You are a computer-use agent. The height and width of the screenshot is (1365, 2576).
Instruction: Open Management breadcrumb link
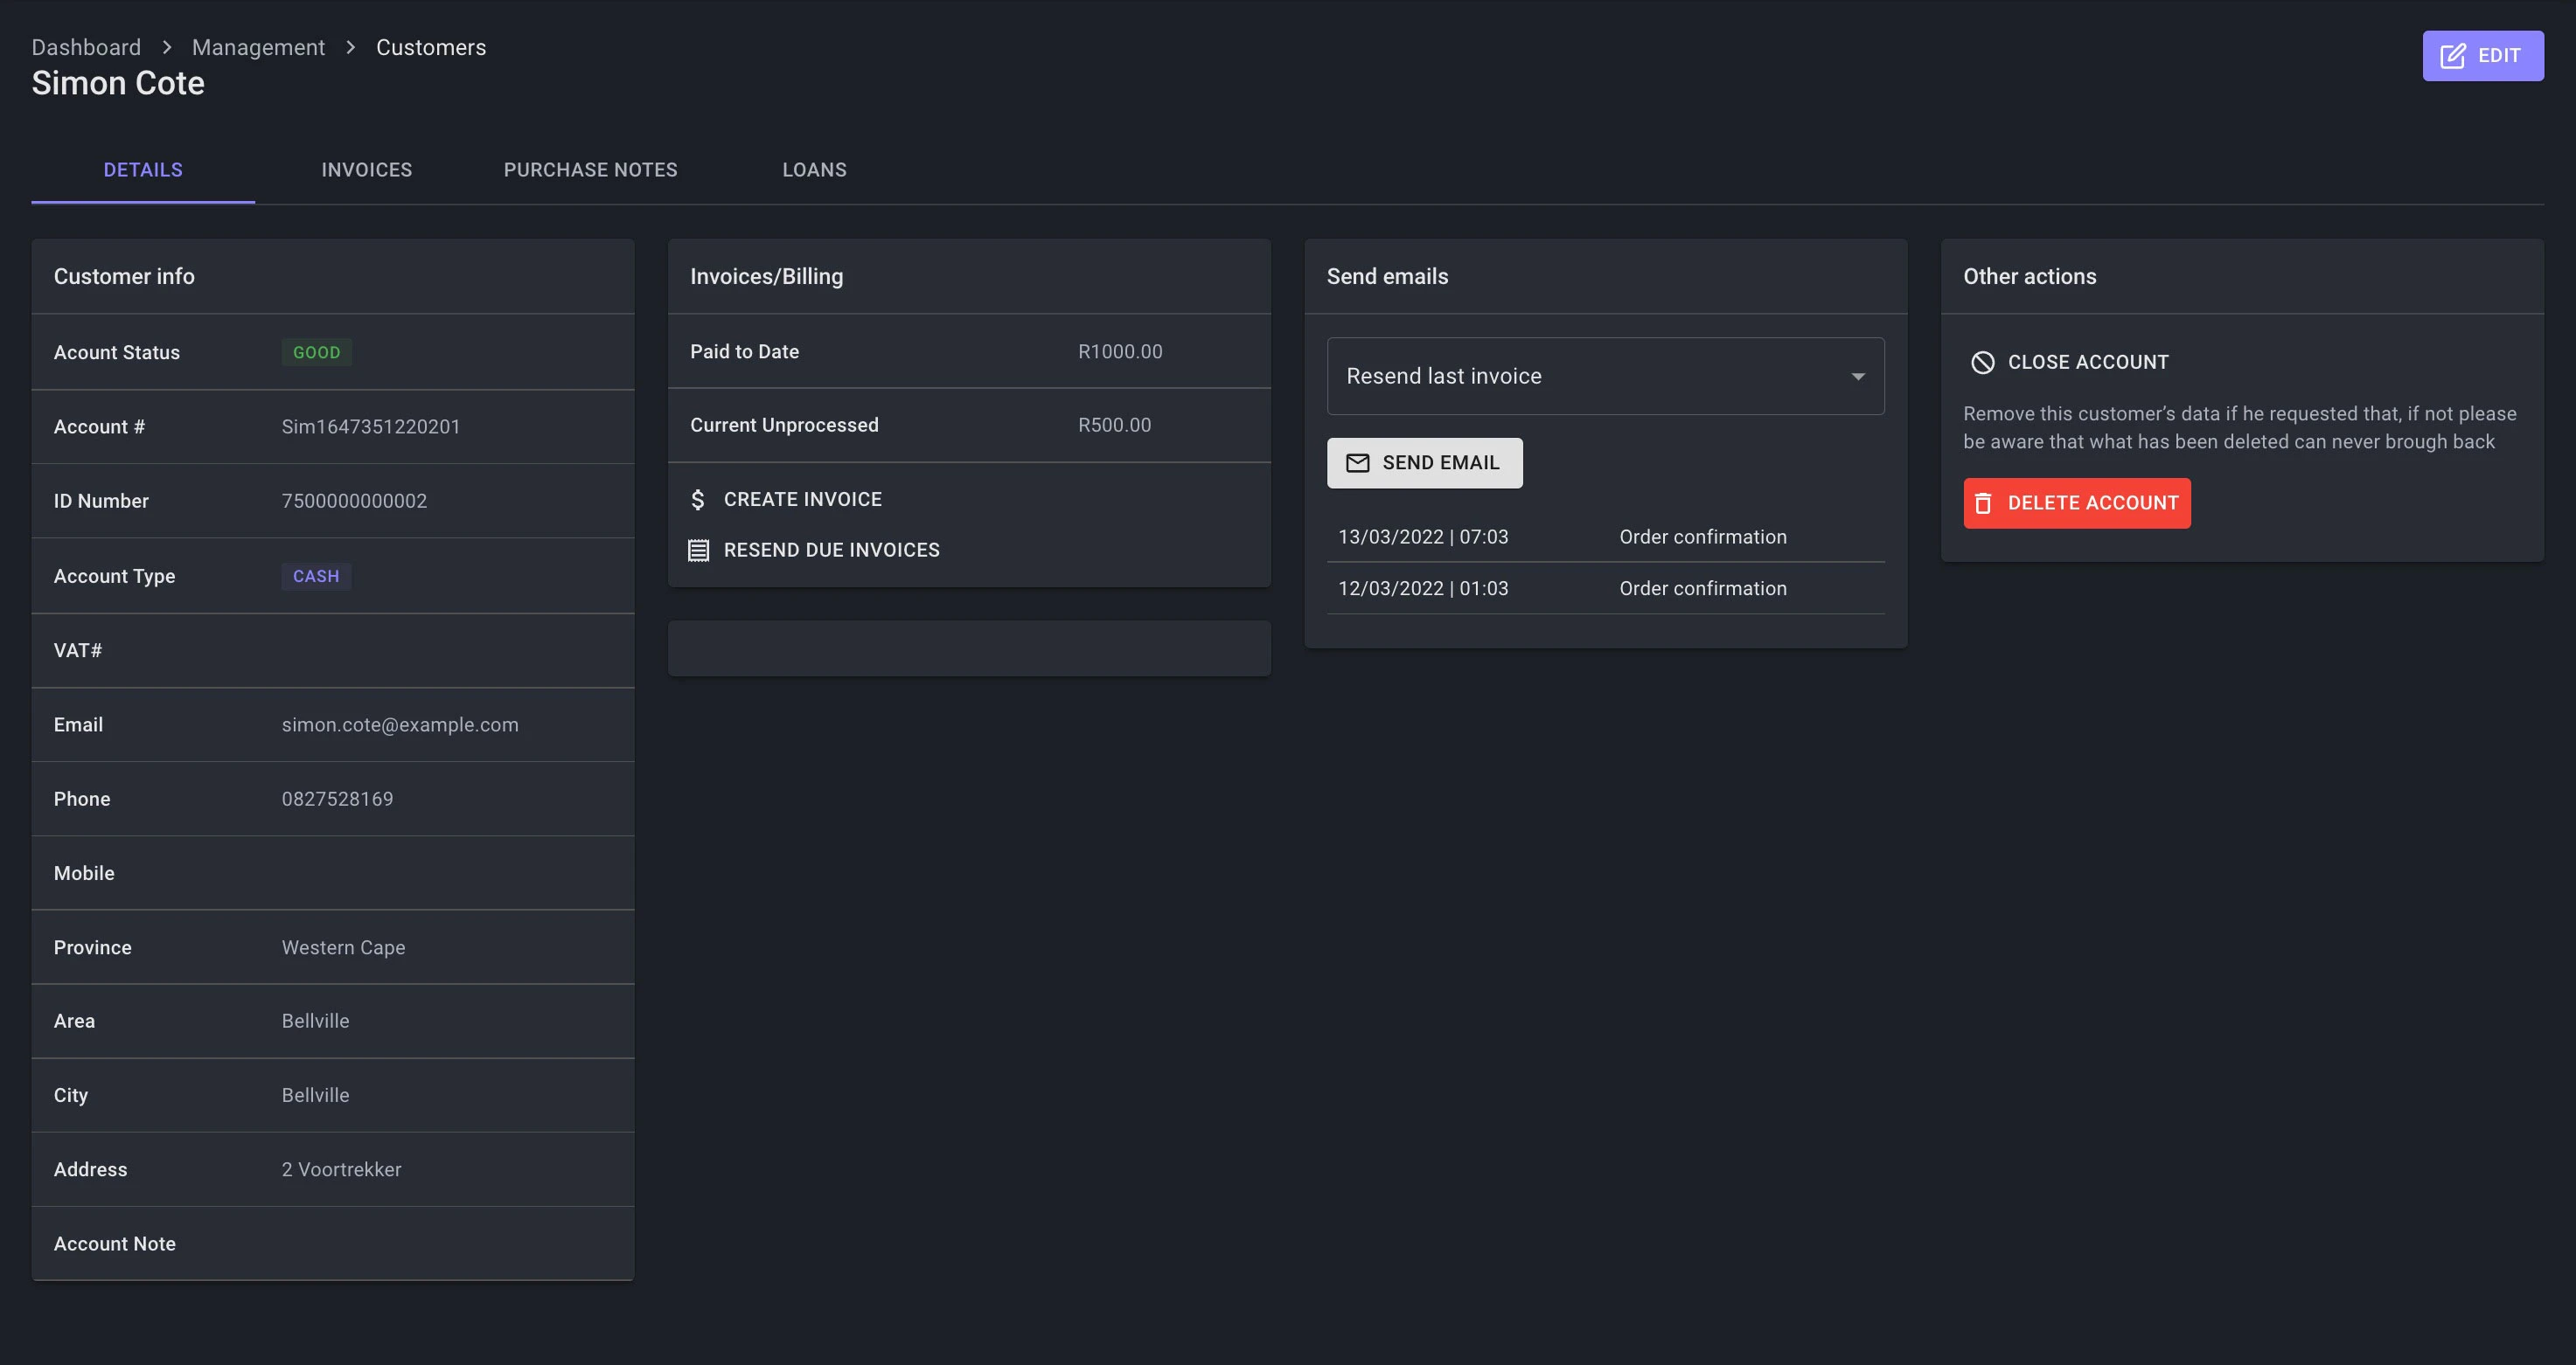(x=258, y=48)
